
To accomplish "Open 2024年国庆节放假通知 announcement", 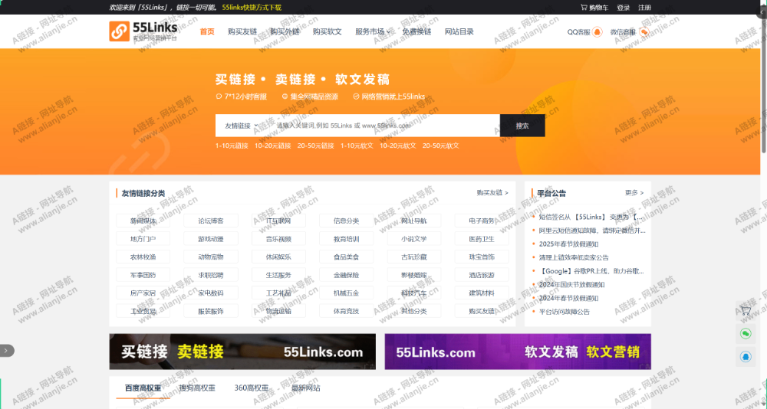I will coord(572,284).
